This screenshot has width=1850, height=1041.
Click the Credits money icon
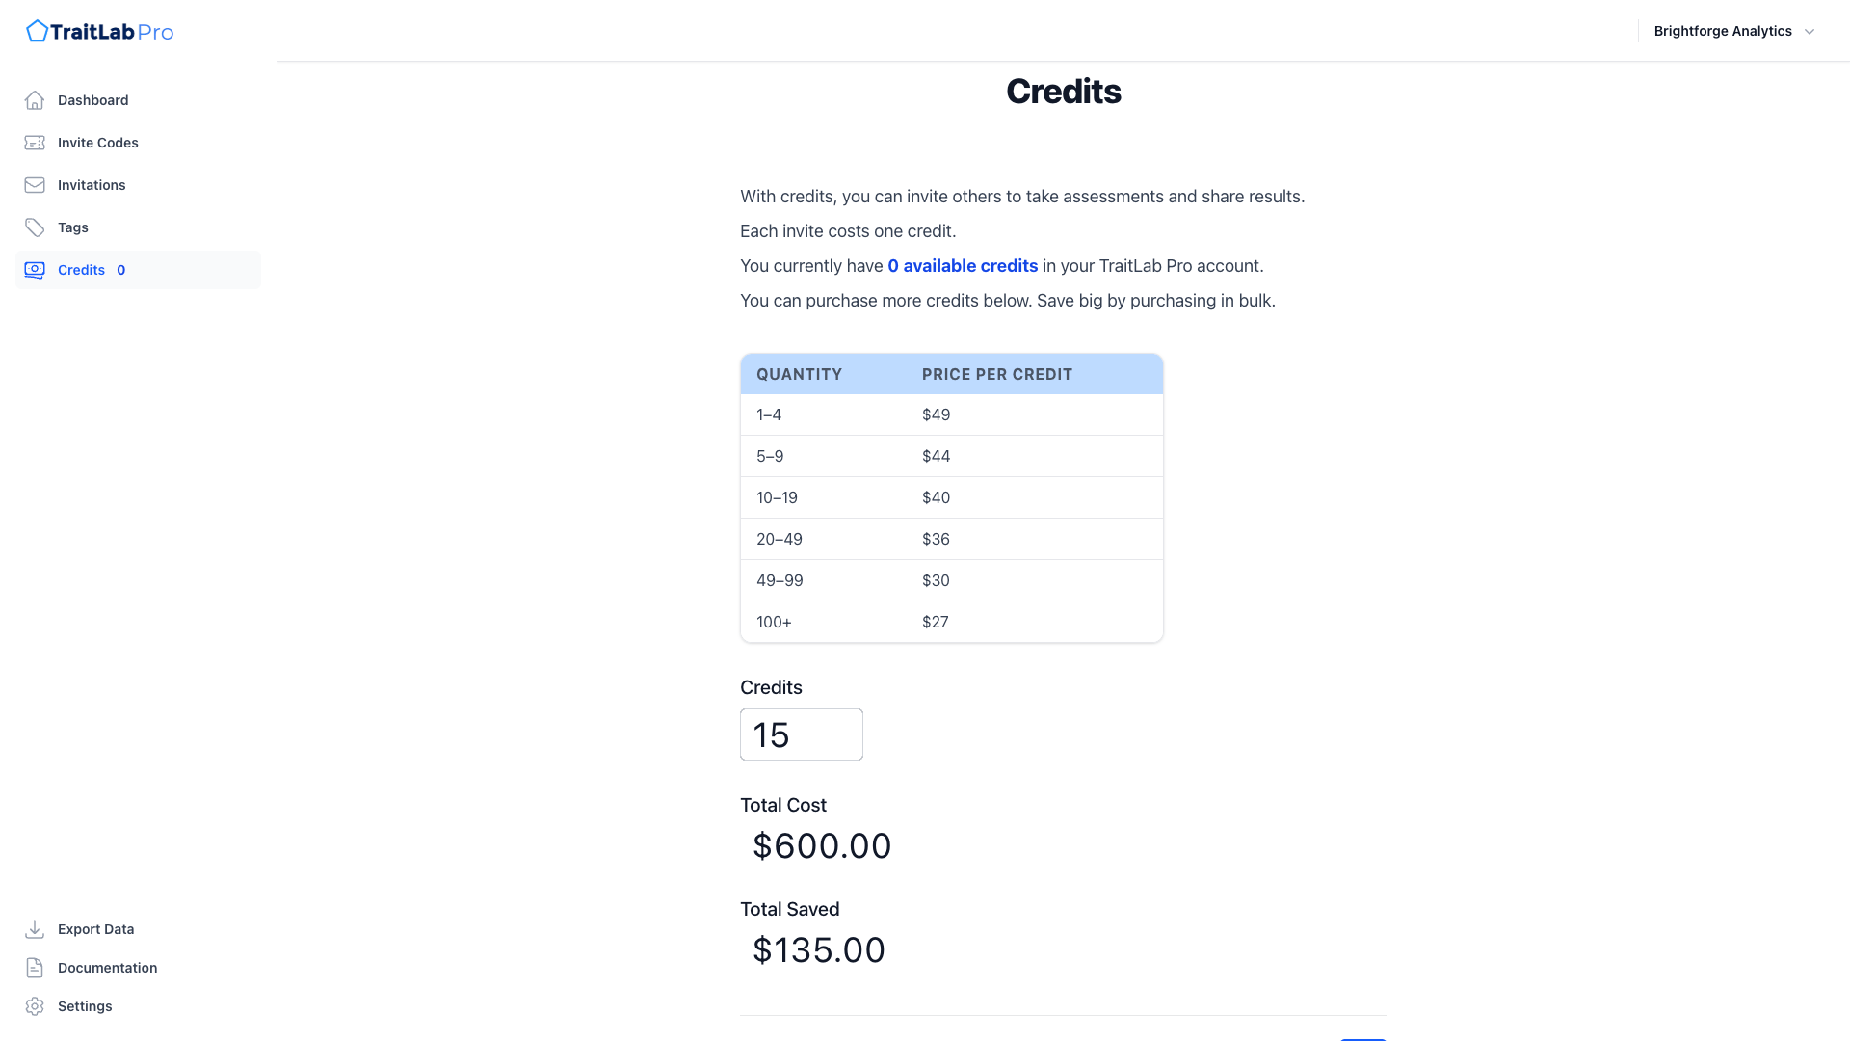point(35,270)
